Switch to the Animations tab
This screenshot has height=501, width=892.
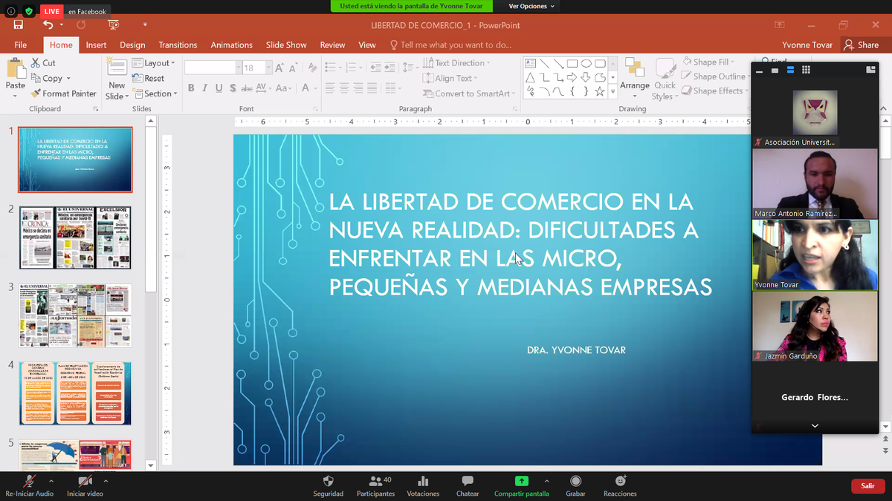click(x=231, y=45)
